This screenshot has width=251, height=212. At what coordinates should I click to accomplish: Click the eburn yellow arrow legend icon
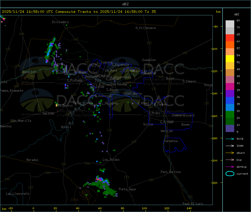(x=230, y=153)
